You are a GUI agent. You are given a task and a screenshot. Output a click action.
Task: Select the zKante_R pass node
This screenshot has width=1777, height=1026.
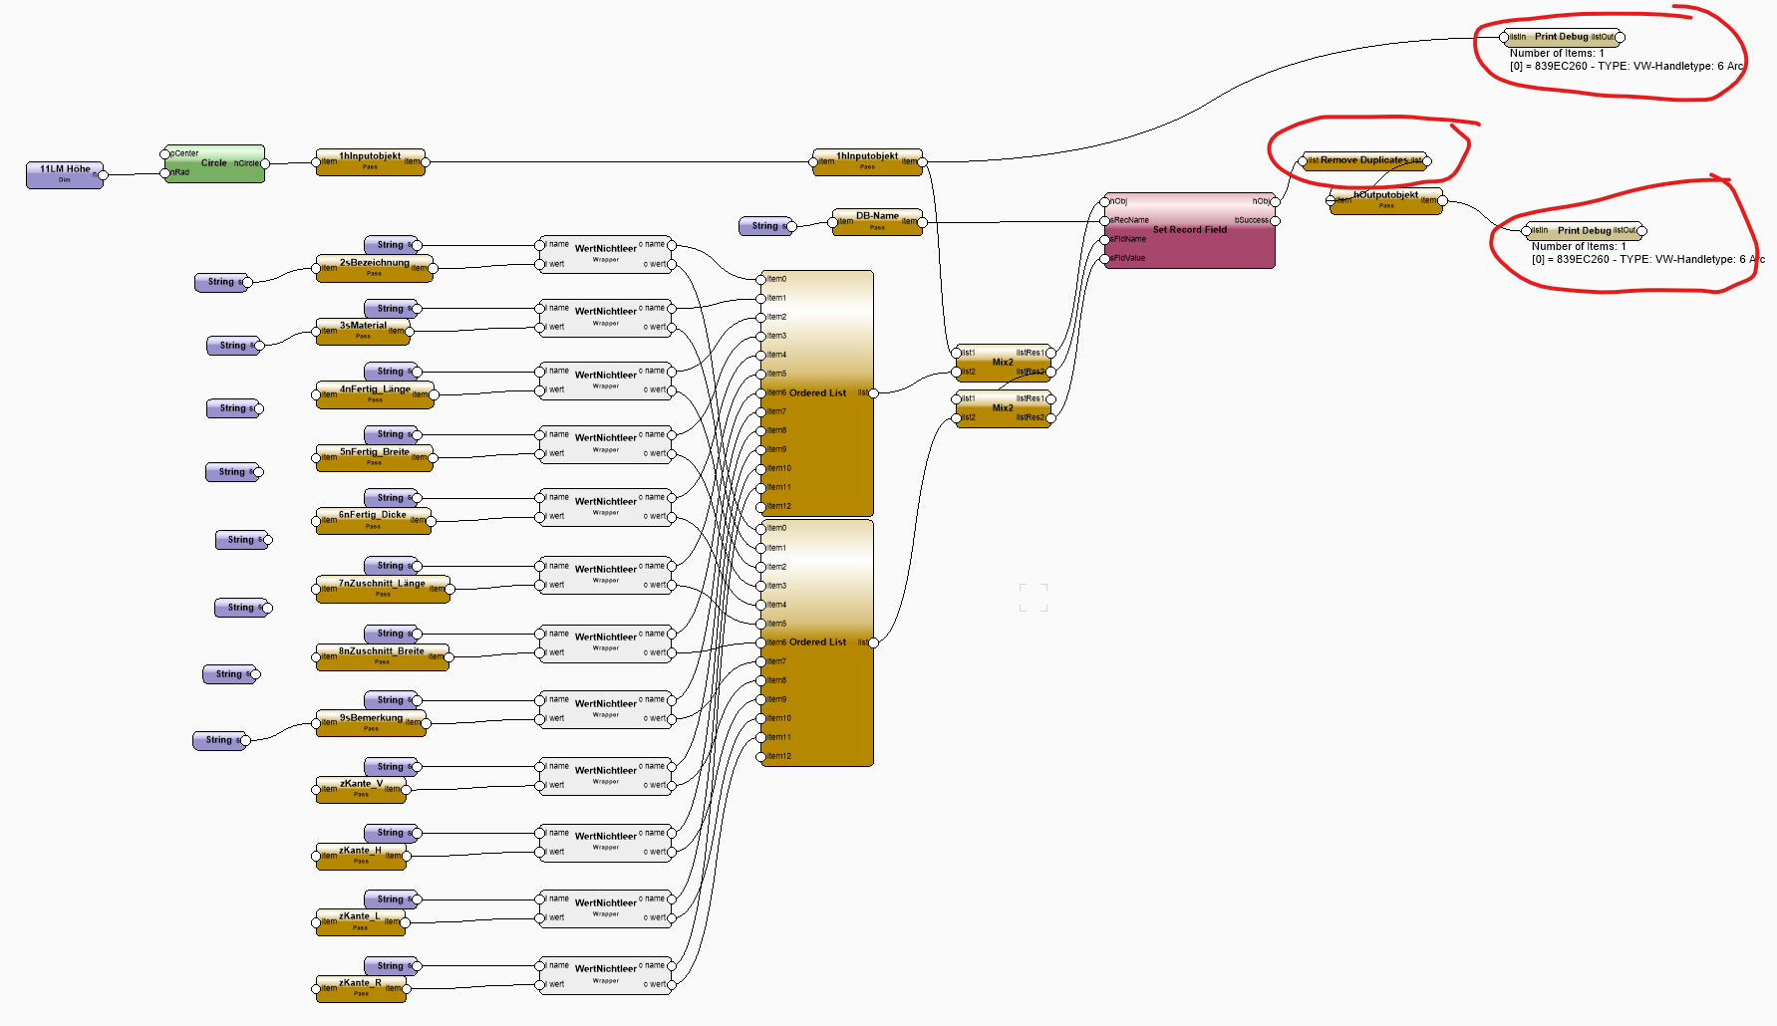(x=360, y=988)
